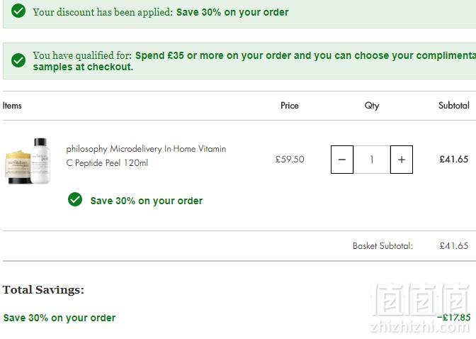Open the philosophy Microdelivery Peel product link
The width and height of the screenshot is (476, 339).
(x=146, y=155)
